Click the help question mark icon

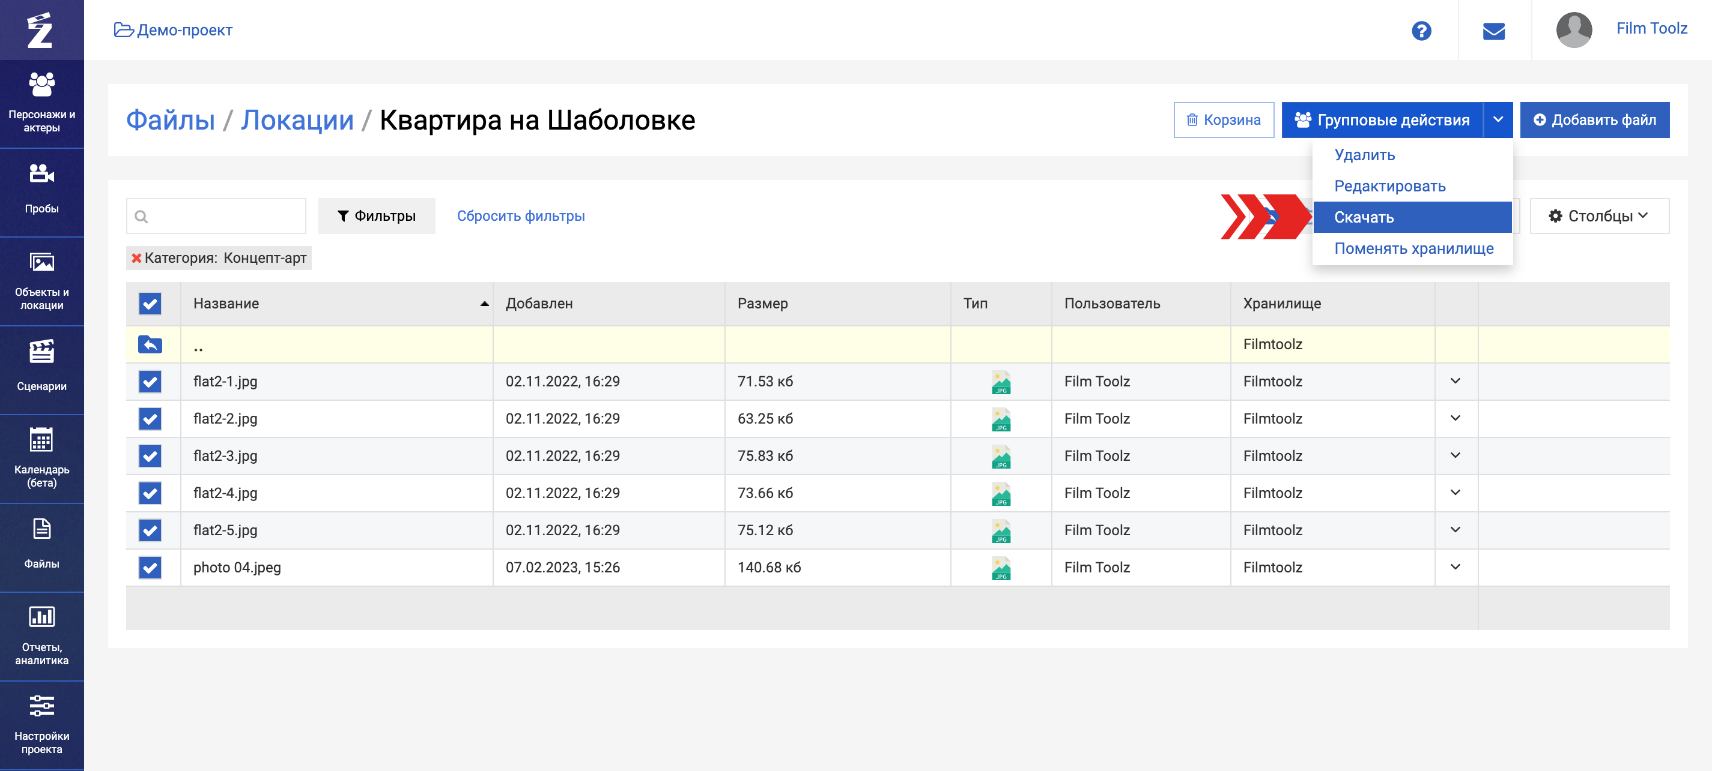point(1421,31)
